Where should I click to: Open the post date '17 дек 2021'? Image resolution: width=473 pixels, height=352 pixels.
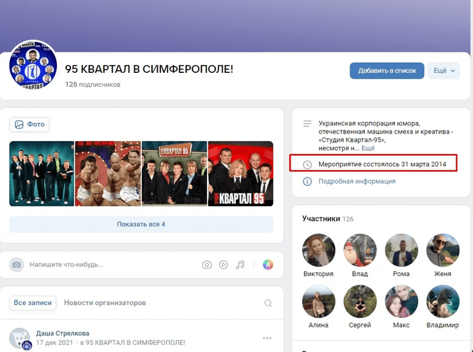(54, 342)
